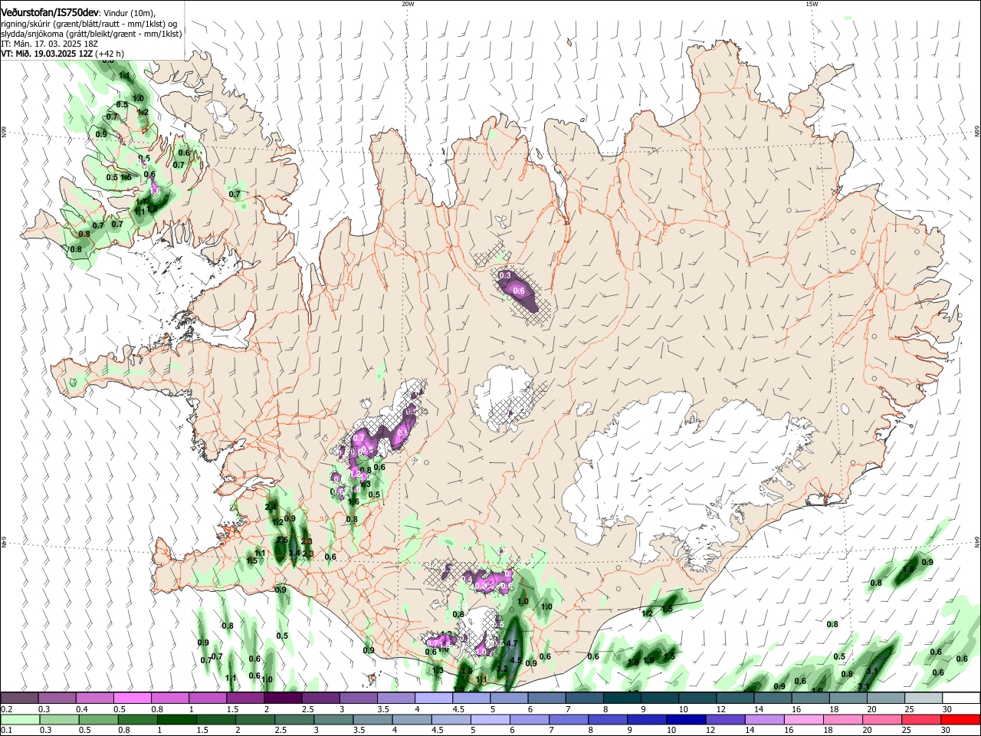The height and width of the screenshot is (736, 981).
Task: Click the Veðurstofan/IS750dev map title
Action: coord(50,11)
